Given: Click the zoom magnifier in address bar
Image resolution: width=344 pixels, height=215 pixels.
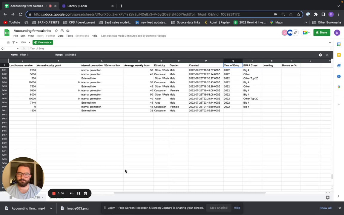Looking at the screenshot, I should tap(283, 14).
